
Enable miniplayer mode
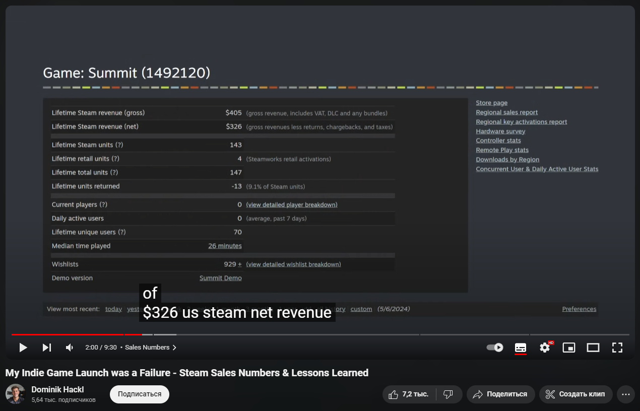(569, 348)
